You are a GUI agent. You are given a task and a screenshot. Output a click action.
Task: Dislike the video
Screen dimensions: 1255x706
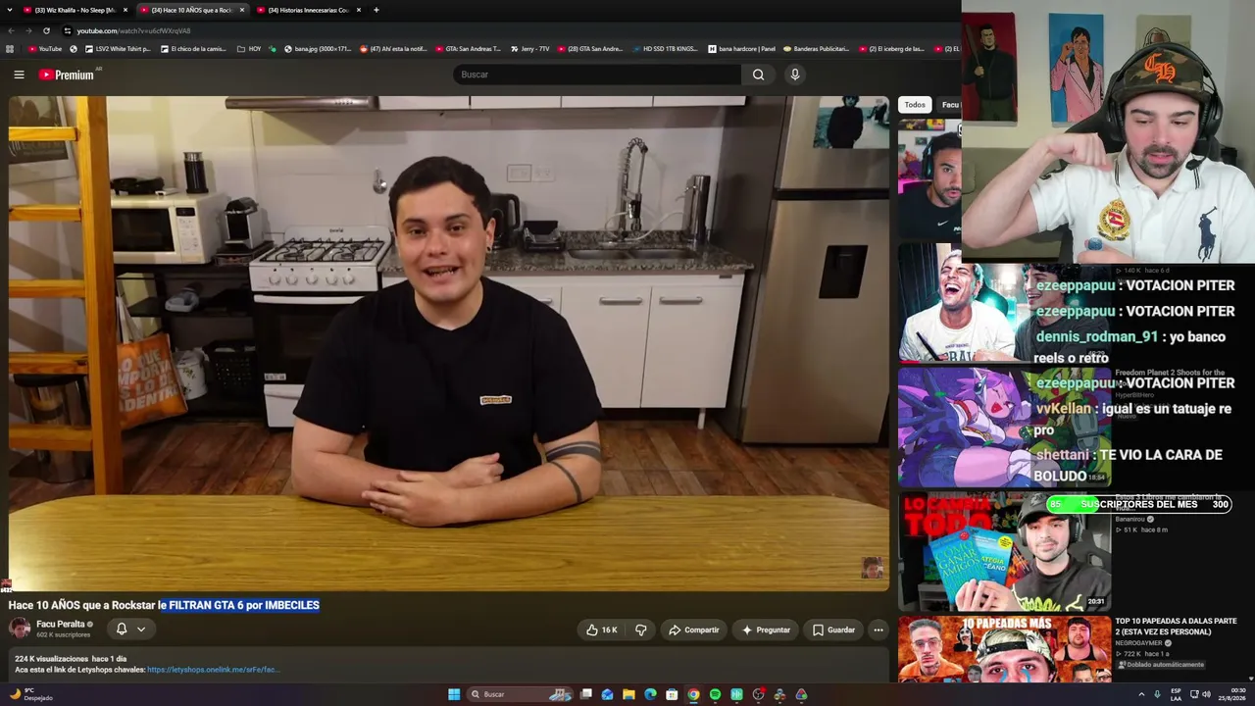(641, 630)
